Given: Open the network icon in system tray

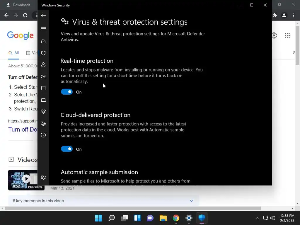Looking at the screenshot, I should 265,218.
